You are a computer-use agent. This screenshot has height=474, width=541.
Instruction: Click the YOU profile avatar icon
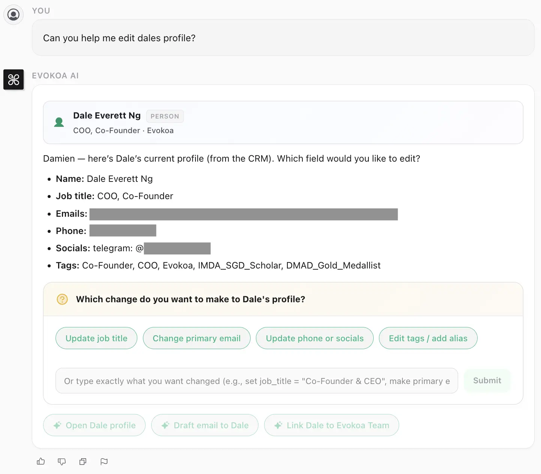(14, 14)
